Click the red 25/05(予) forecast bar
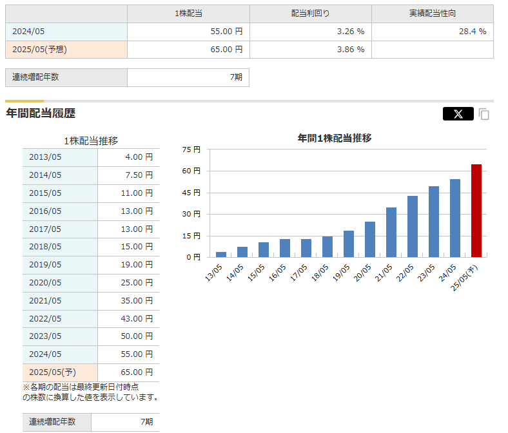The height and width of the screenshot is (433, 508). pyautogui.click(x=476, y=211)
